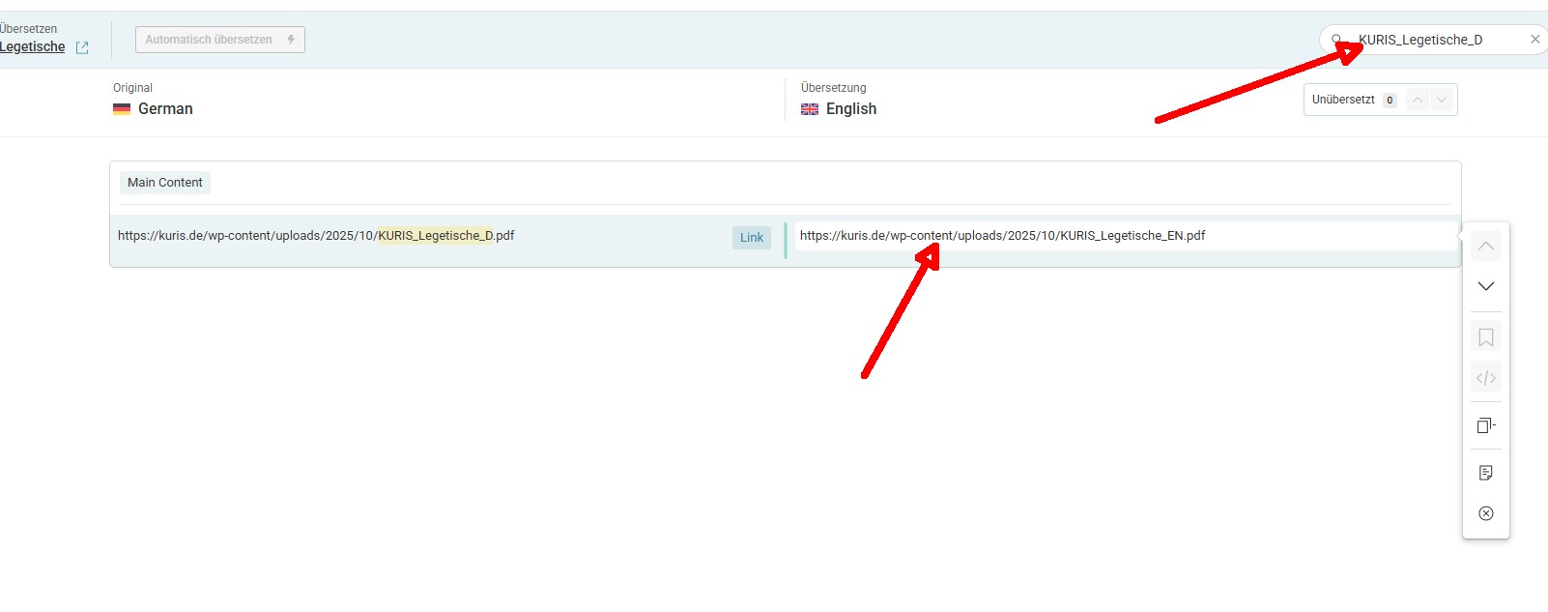Move to next string with down chevron
This screenshot has height=612, width=1548.
1486,286
